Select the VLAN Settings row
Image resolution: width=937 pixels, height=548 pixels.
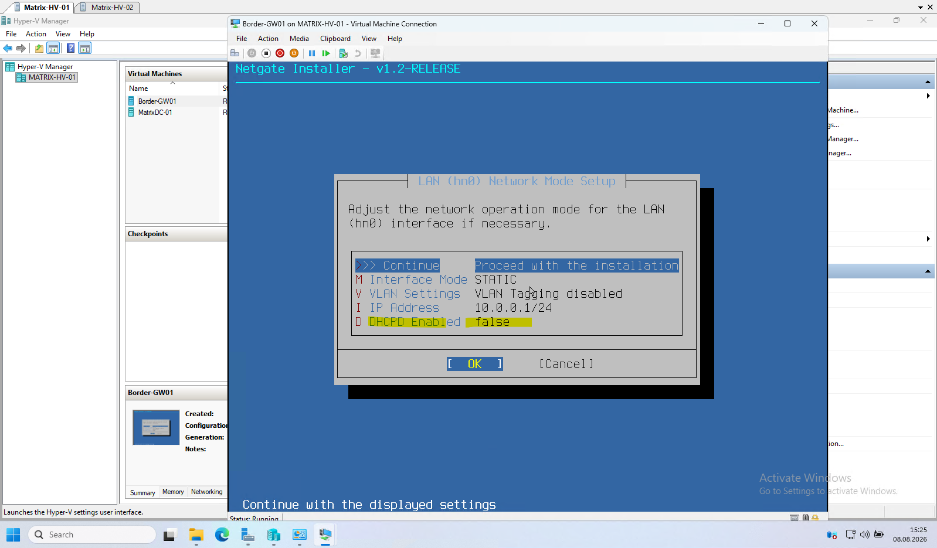click(x=517, y=294)
